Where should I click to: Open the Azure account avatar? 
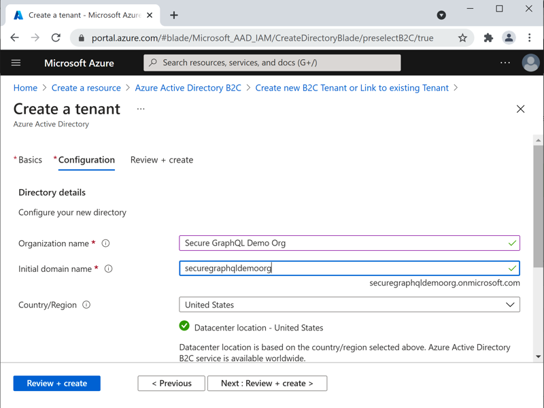pyautogui.click(x=530, y=63)
